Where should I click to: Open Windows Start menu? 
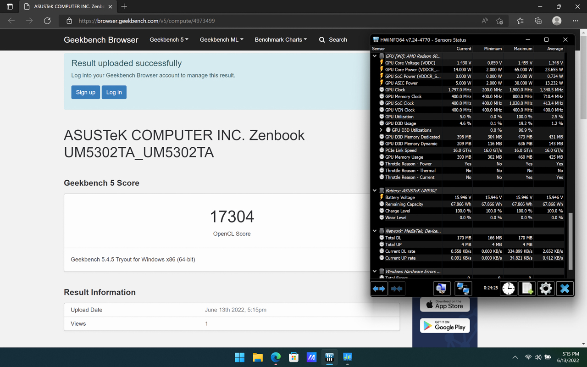239,357
